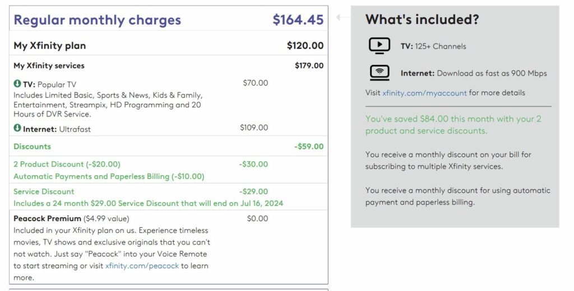
Task: Click the What's included? heading
Action: (x=422, y=20)
